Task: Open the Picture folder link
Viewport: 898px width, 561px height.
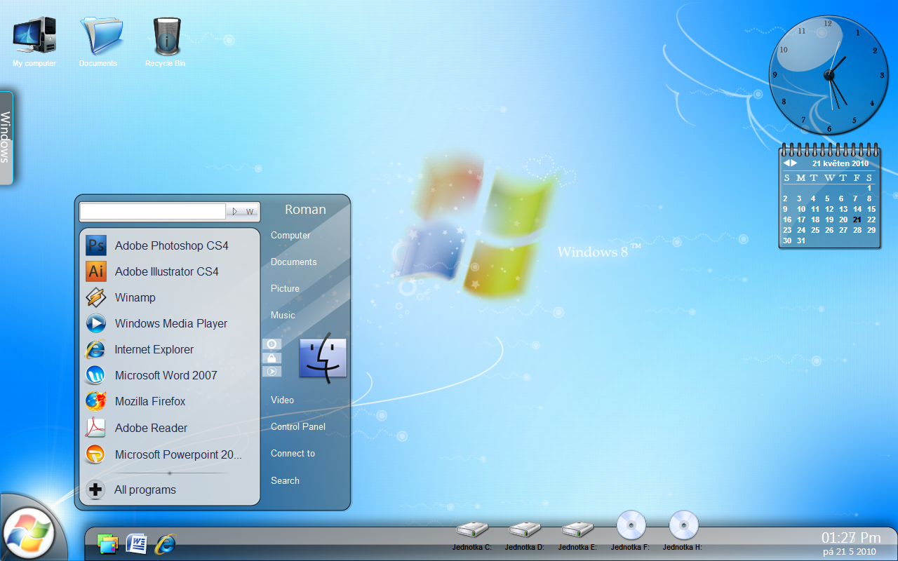Action: (x=286, y=289)
